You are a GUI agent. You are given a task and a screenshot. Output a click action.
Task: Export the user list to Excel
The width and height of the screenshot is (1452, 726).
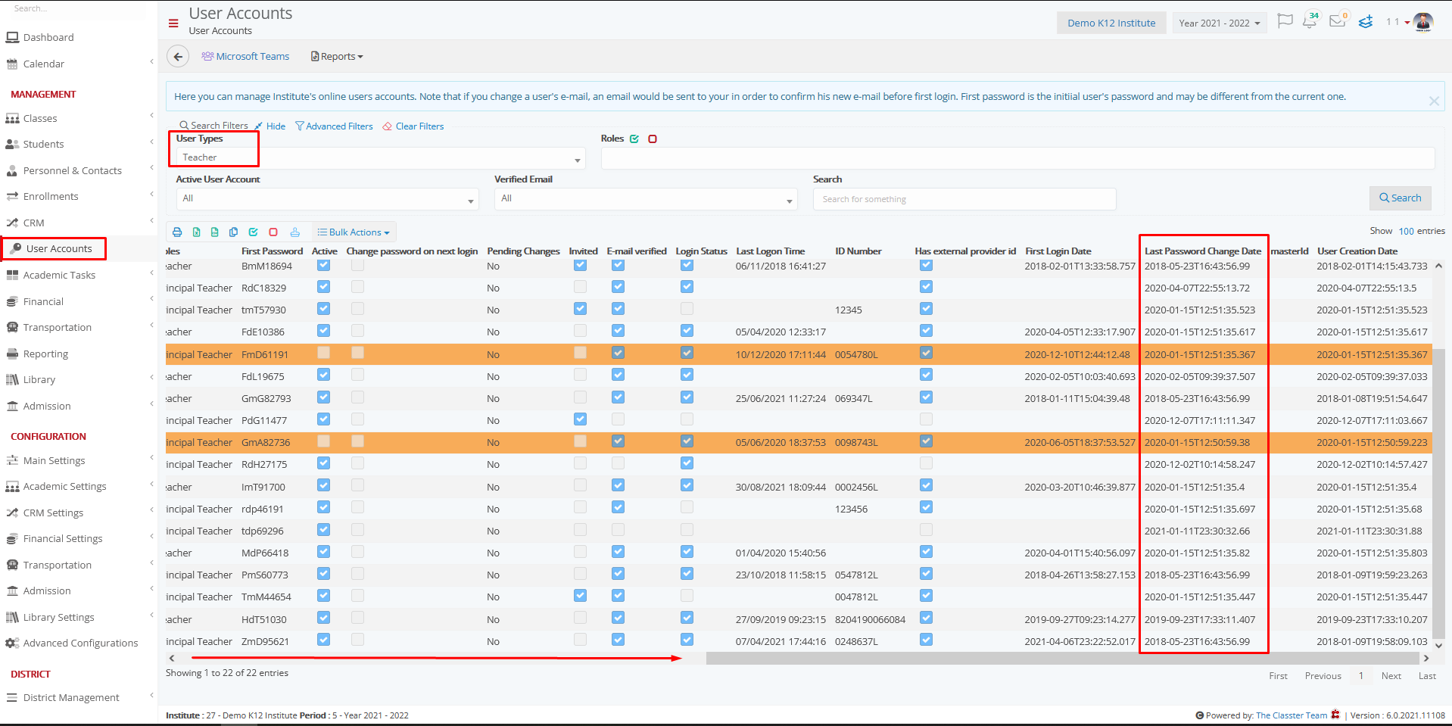pos(196,232)
